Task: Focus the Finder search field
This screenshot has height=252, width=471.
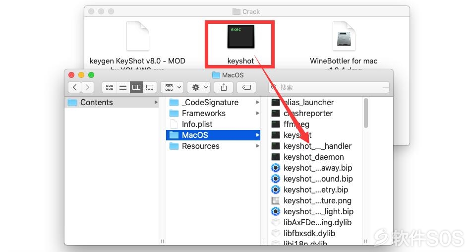Action: [329, 87]
